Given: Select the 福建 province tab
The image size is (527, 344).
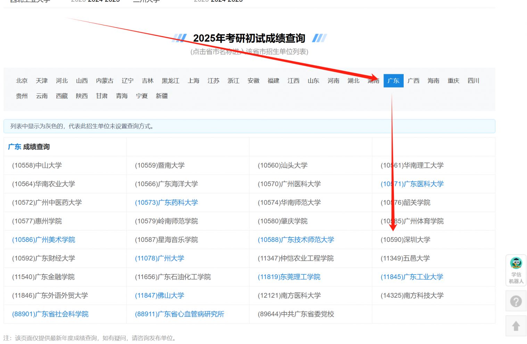Looking at the screenshot, I should [274, 81].
